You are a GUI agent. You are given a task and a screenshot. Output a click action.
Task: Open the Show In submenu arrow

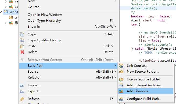(115, 27)
